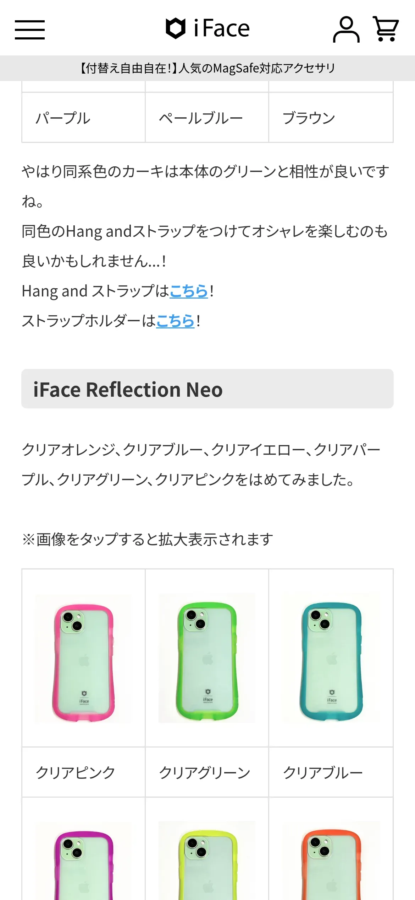
Task: Open the shopping cart icon
Action: pyautogui.click(x=386, y=29)
